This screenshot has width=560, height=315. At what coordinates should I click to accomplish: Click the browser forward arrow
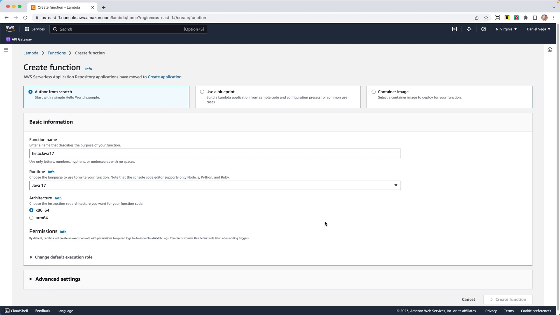[x=16, y=18]
